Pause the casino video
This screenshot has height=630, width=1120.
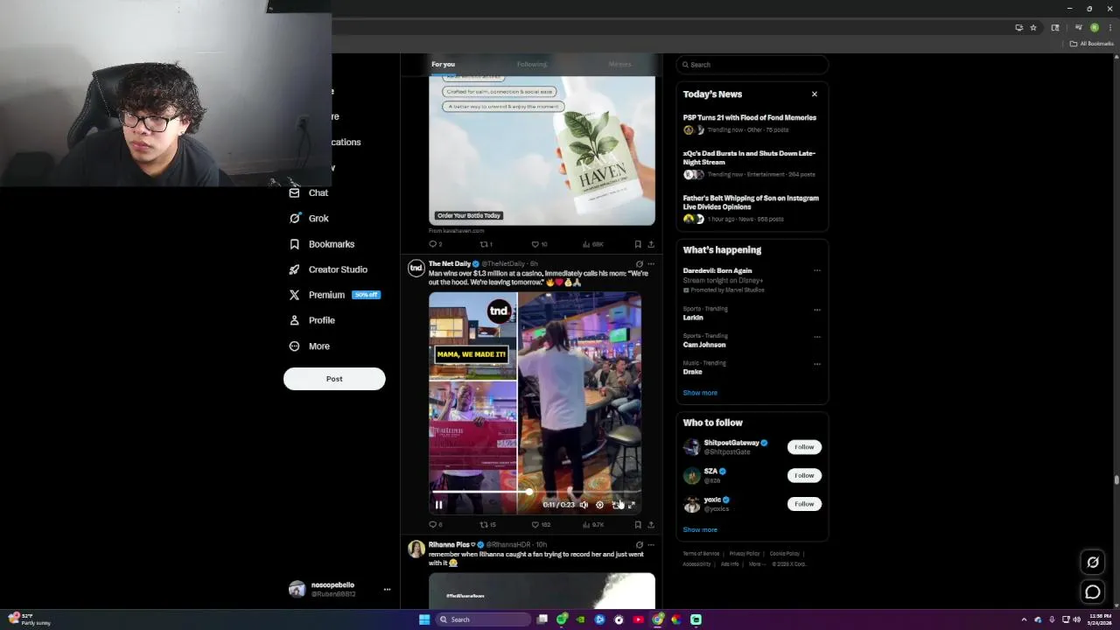439,505
